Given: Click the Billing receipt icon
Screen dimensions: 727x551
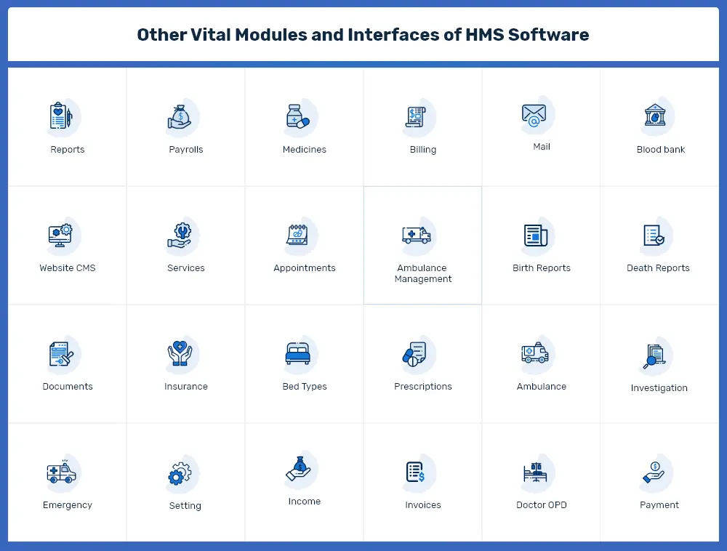Looking at the screenshot, I should click(x=416, y=117).
